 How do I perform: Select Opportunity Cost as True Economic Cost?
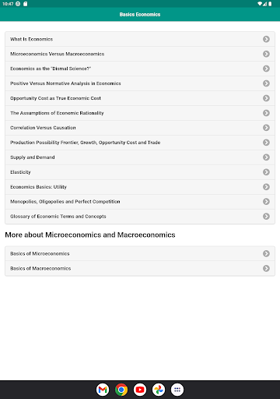click(x=140, y=98)
